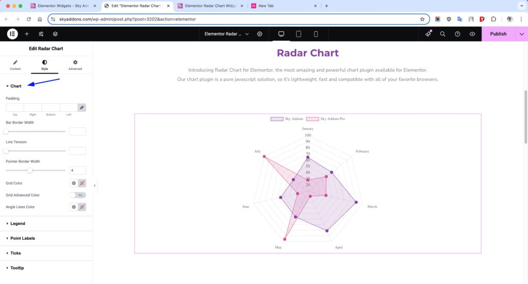The image size is (528, 284).
Task: Click the Line Tension value field
Action: (x=78, y=151)
